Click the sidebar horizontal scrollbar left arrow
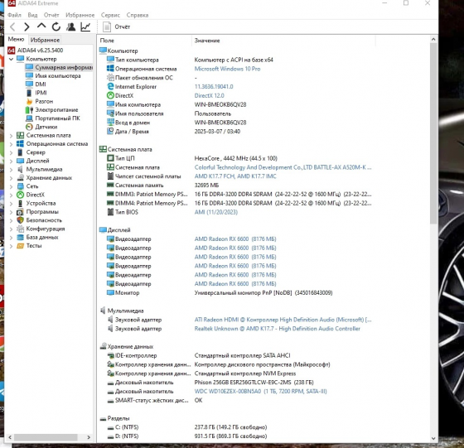The width and height of the screenshot is (464, 448). click(10, 437)
